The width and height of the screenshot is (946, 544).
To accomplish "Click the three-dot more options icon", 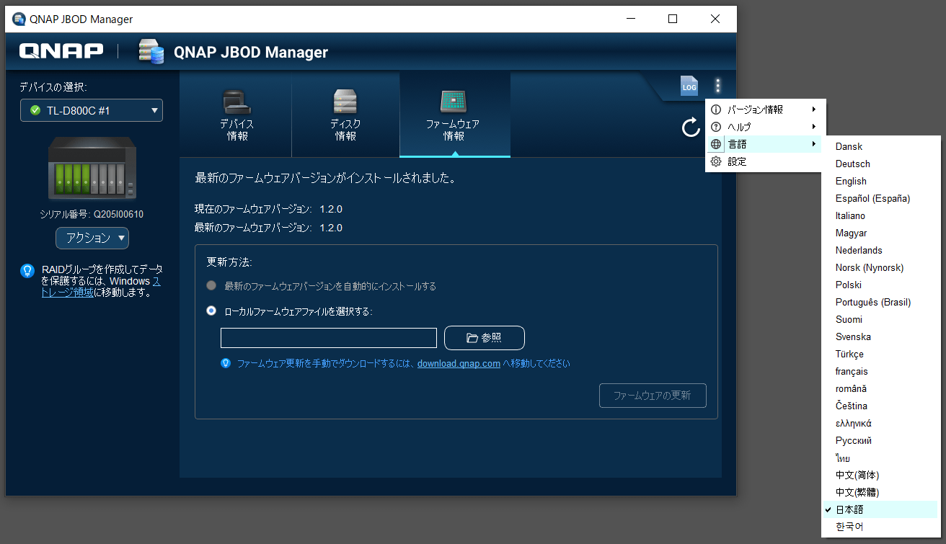I will click(717, 85).
